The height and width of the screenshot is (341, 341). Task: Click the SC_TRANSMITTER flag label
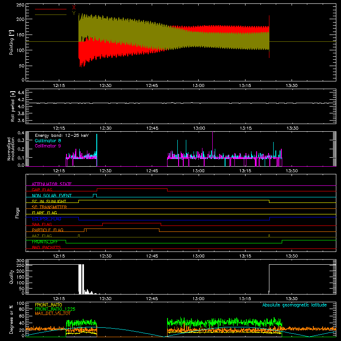tap(49, 207)
